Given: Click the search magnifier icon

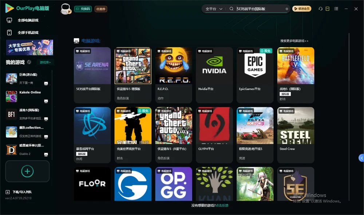Looking at the screenshot, I should tap(232, 9).
